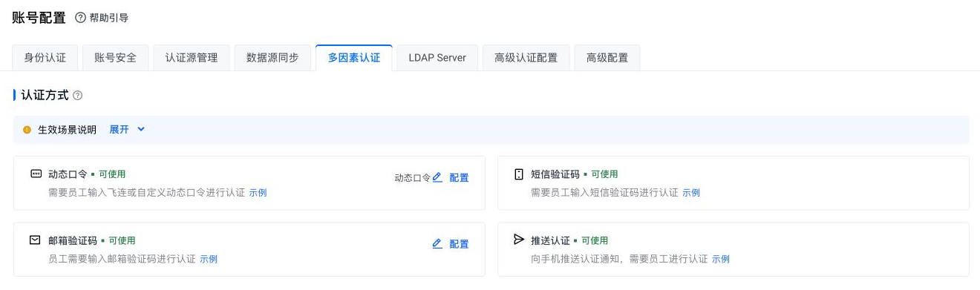Viewport: 980px width, 290px height.
Task: Open 示例 link under 短信验证码
Action: click(x=691, y=193)
